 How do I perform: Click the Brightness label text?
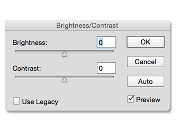pos(30,43)
